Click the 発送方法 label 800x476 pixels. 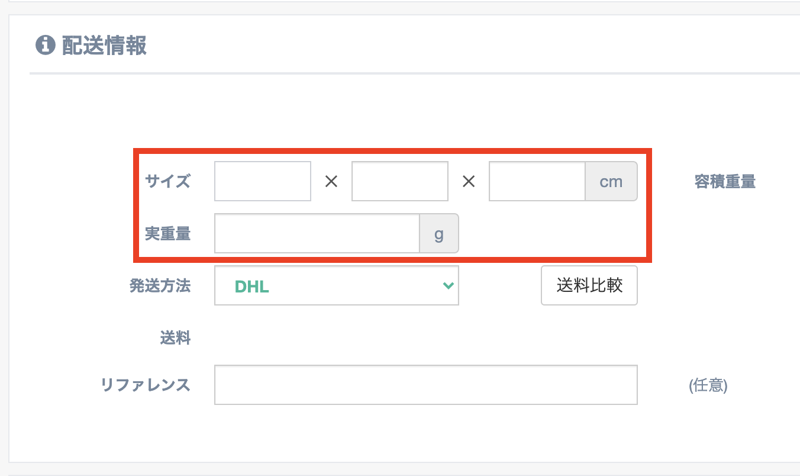point(160,286)
